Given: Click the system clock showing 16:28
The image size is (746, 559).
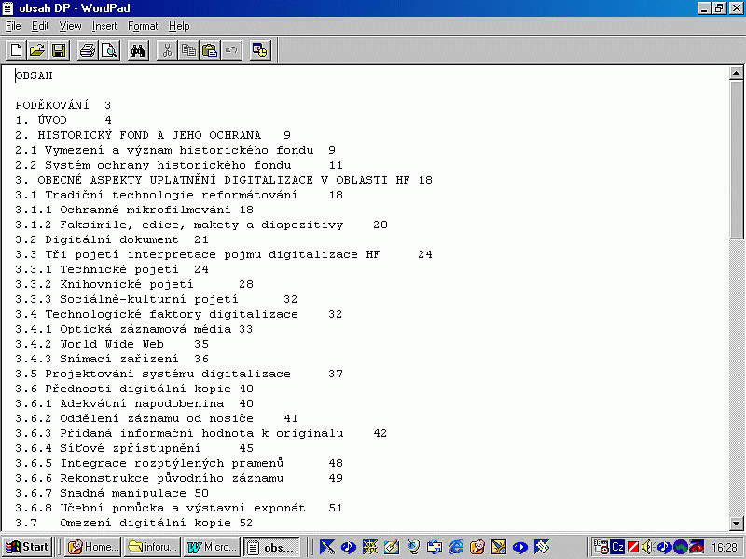Looking at the screenshot, I should pyautogui.click(x=725, y=548).
